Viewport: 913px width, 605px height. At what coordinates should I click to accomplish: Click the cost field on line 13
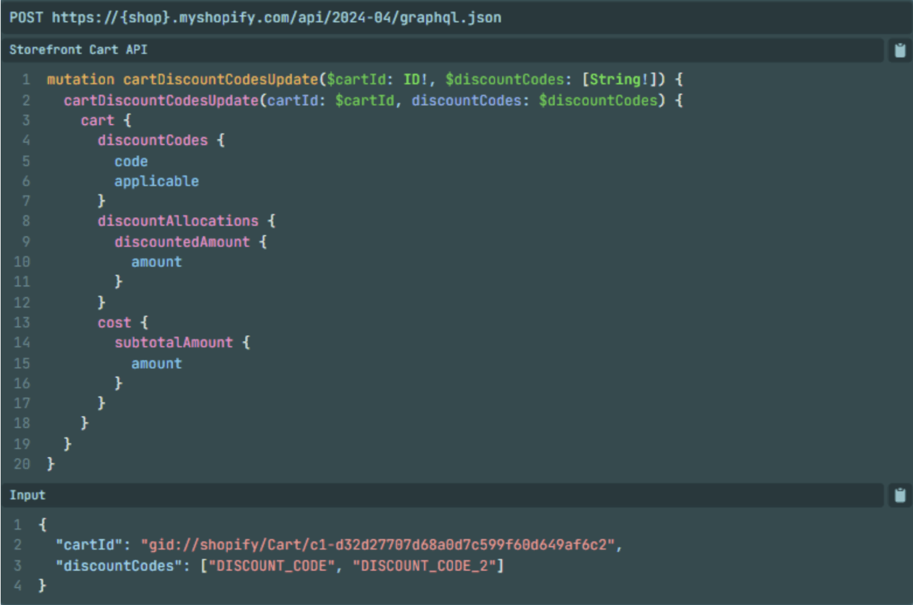pyautogui.click(x=114, y=323)
